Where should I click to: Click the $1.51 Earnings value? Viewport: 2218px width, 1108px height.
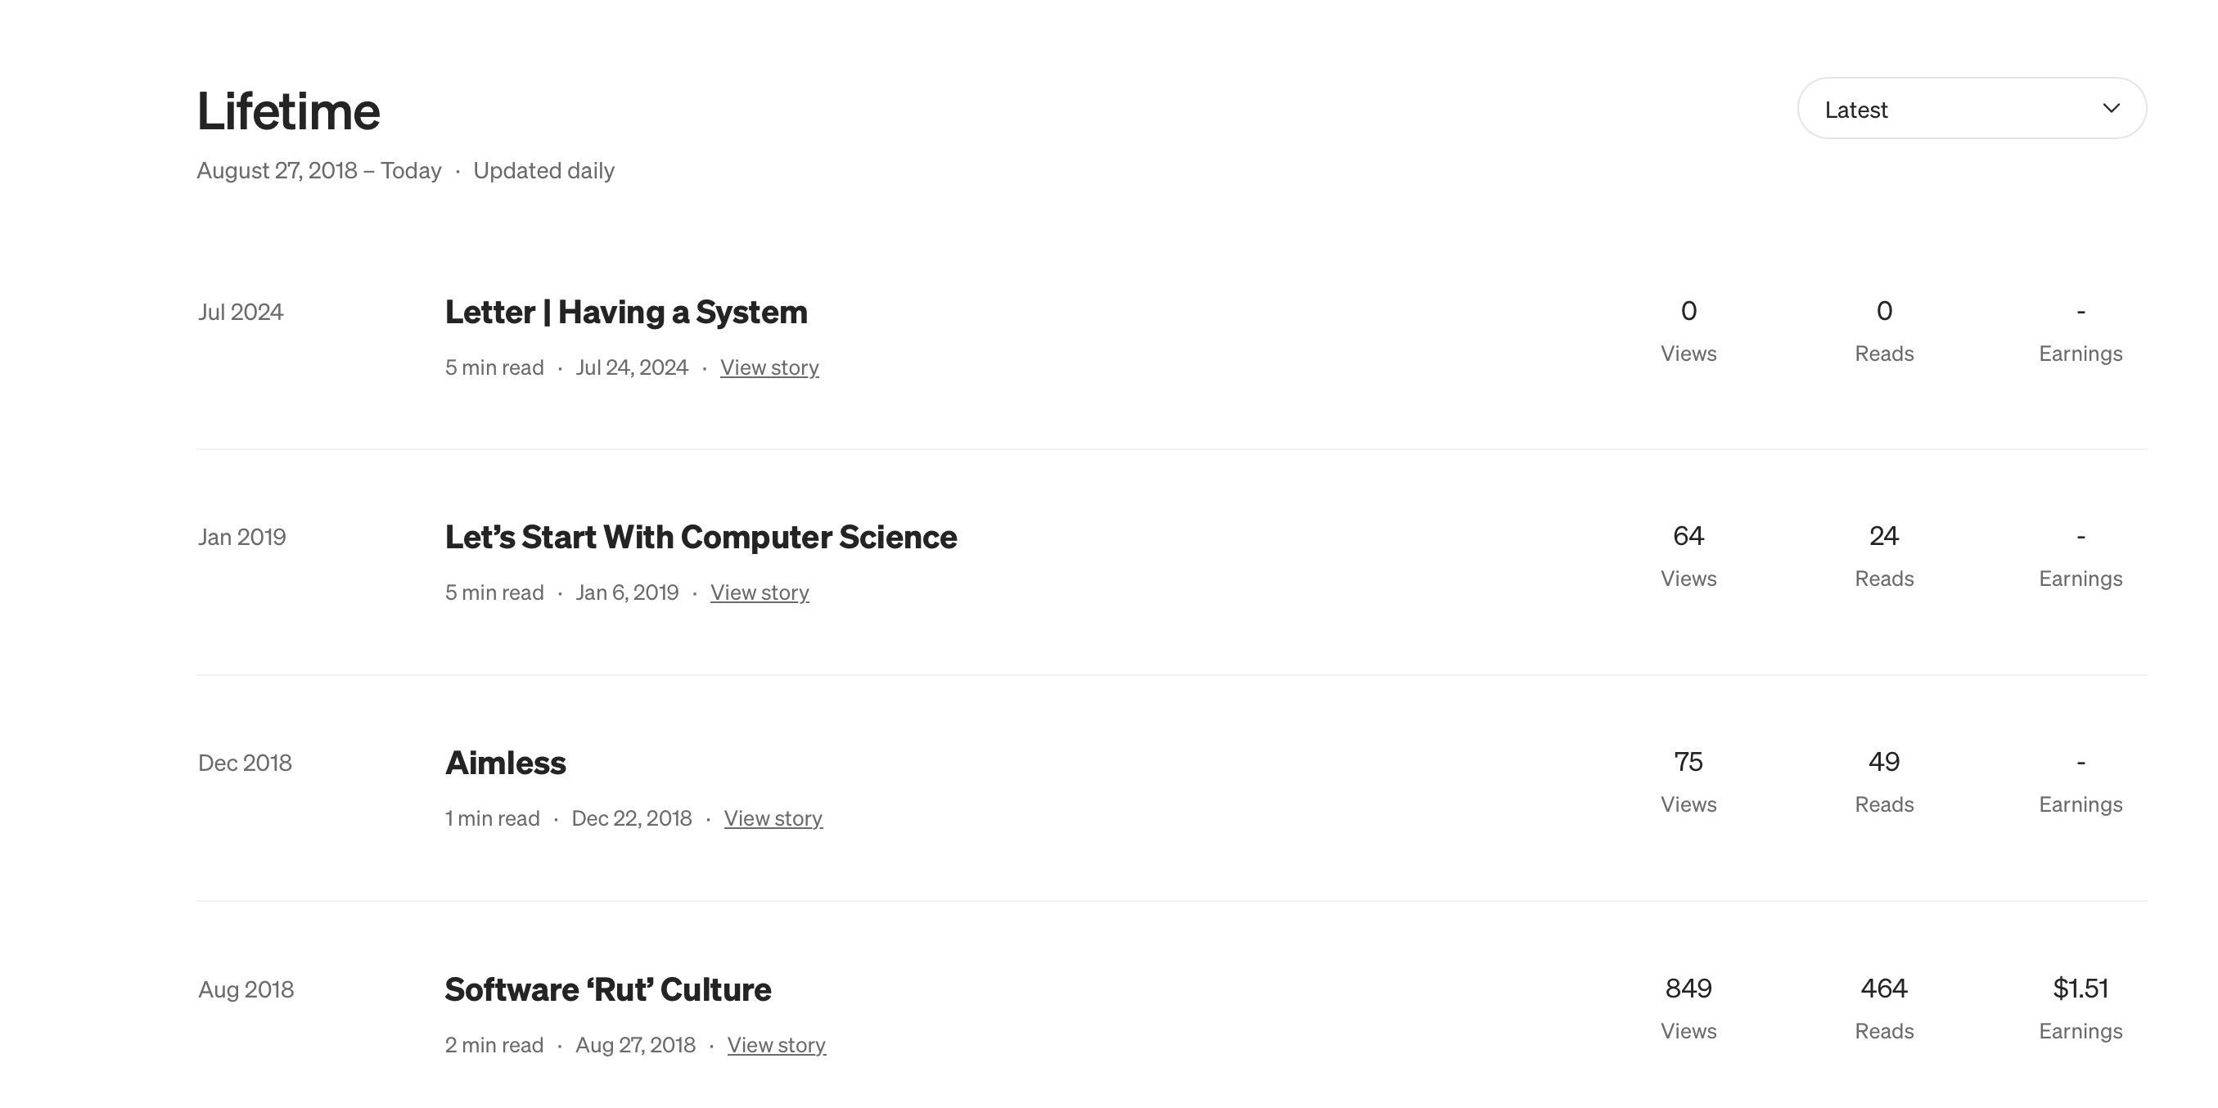pyautogui.click(x=2081, y=989)
